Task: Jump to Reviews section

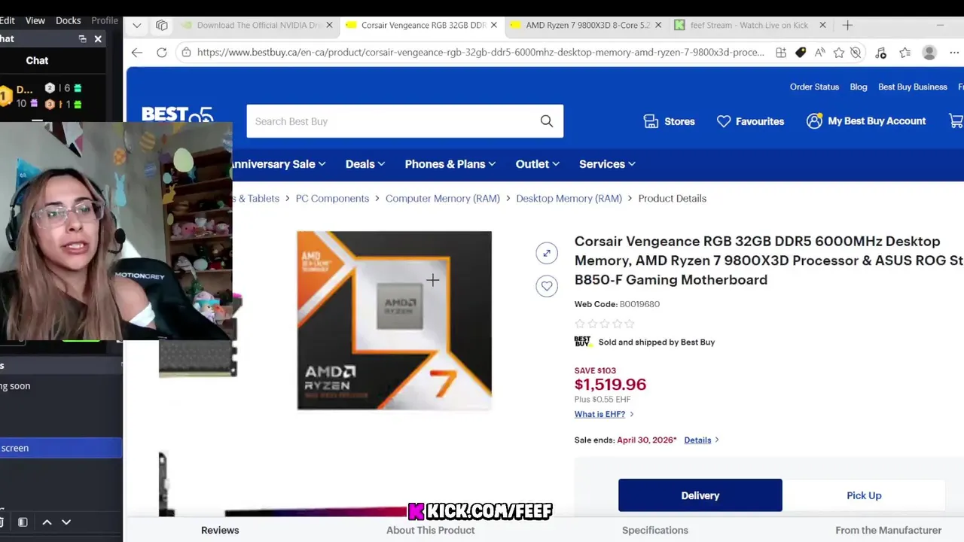Action: click(220, 530)
